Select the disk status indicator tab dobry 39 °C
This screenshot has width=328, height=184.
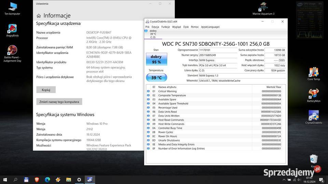click(x=153, y=34)
